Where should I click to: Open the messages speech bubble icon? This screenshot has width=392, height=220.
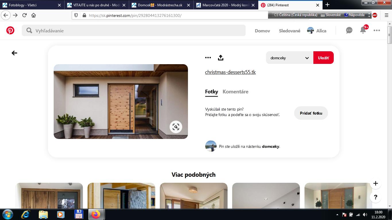[349, 30]
